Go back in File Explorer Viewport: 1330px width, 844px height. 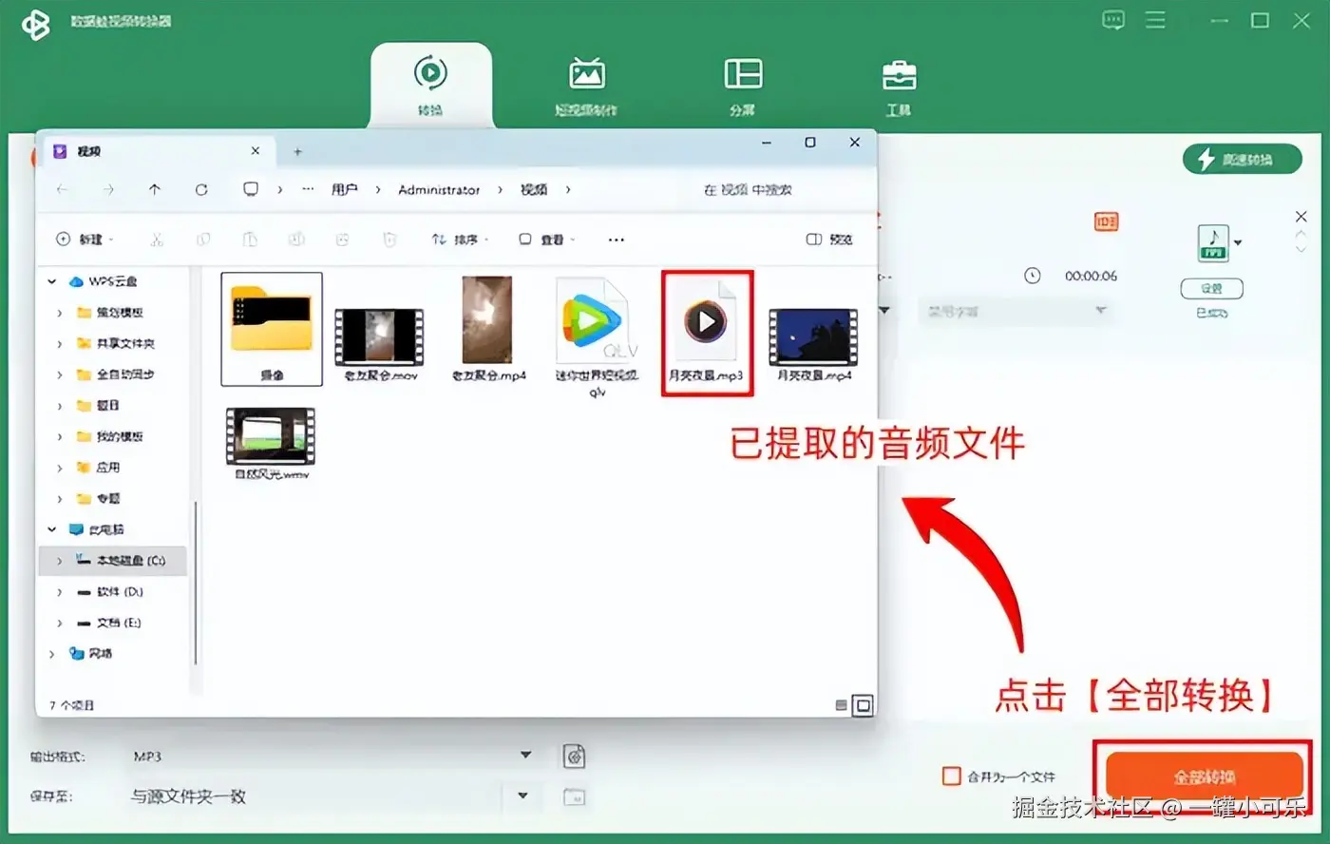[63, 189]
